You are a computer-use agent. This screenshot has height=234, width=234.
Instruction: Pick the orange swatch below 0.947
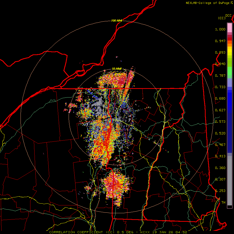coord(230,45)
